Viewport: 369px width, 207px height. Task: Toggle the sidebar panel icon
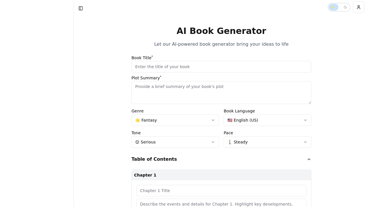coord(81,8)
